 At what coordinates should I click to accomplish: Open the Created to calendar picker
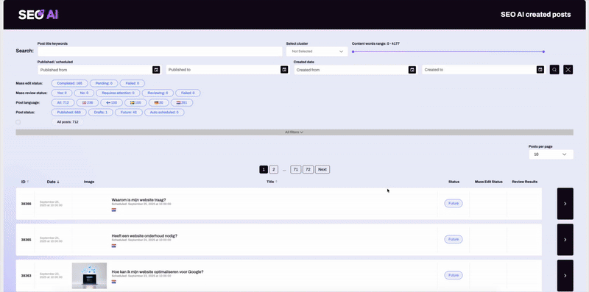(x=540, y=70)
